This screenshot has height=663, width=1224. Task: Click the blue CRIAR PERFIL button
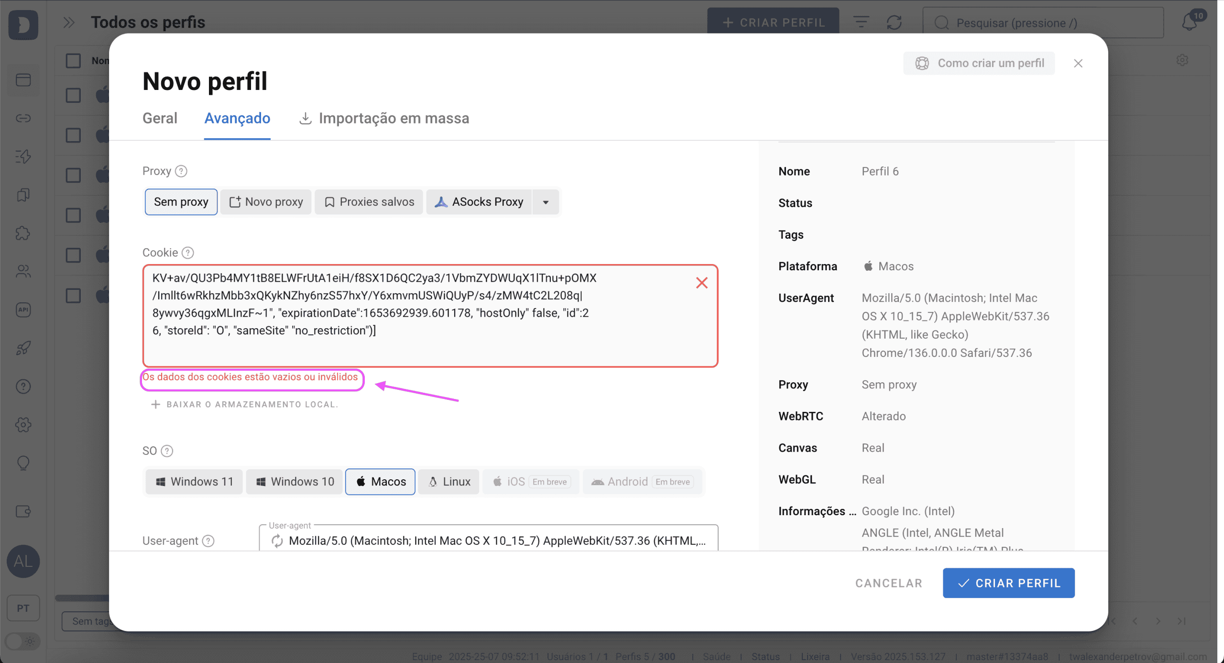click(x=1009, y=583)
